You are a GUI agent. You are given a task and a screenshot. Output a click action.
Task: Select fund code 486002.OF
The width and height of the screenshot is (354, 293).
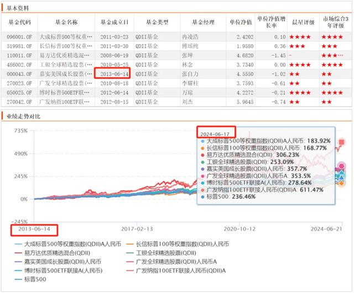pyautogui.click(x=19, y=65)
